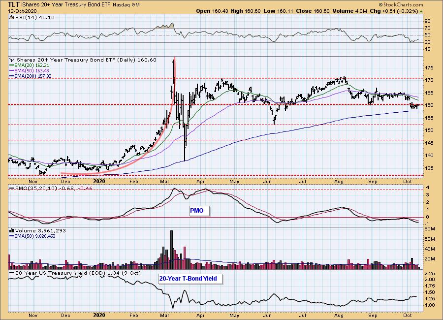Click the 40M label on the volume axis

430,249
